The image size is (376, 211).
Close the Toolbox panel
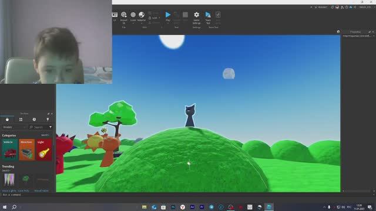pyautogui.click(x=52, y=114)
